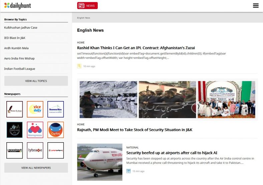Click DH source icon beside 15 min ago
The width and height of the screenshot is (263, 185).
click(x=128, y=171)
